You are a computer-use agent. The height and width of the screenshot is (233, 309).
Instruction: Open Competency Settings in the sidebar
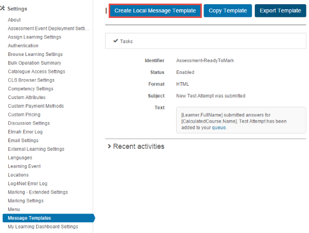click(30, 89)
